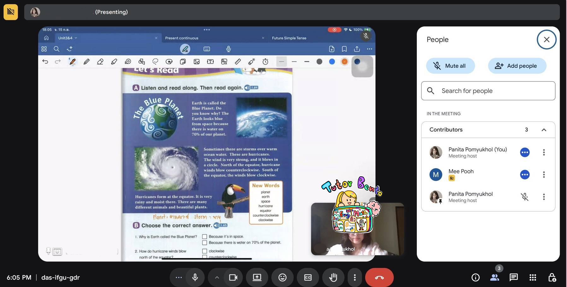Select the blue pen color swatch
Viewport: 567px width, 287px height.
click(332, 61)
